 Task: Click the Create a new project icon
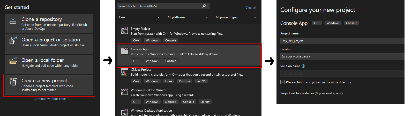(13, 81)
